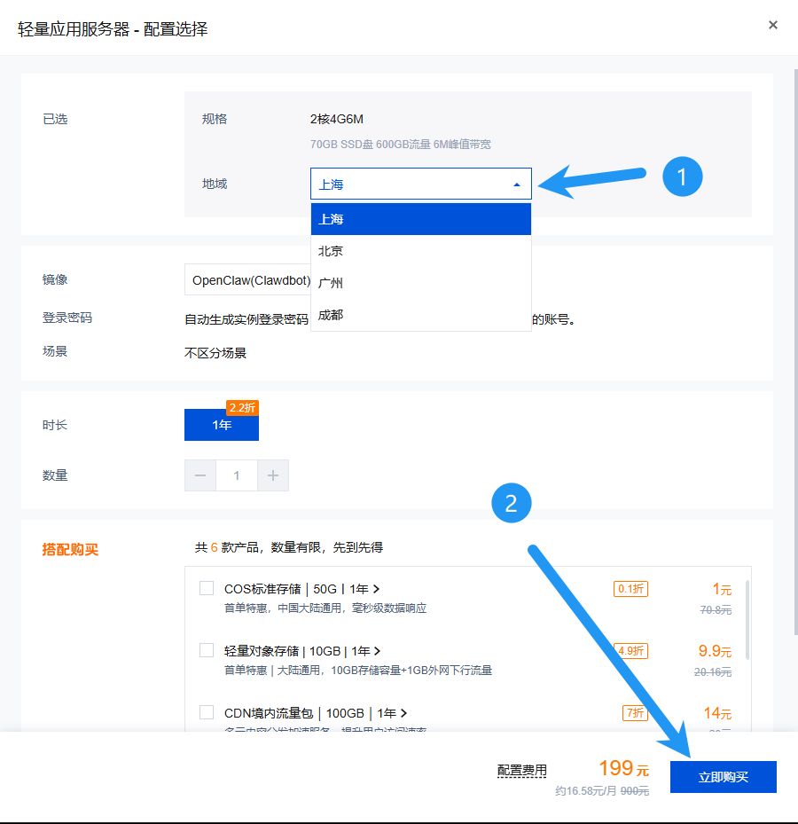Close the configuration dialog with X
798x824 pixels.
(x=772, y=25)
